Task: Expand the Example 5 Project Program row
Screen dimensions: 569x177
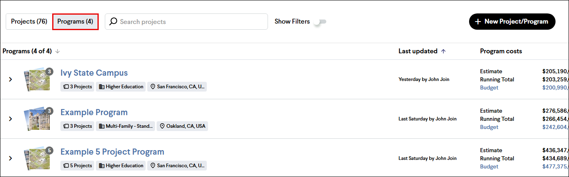Action: pos(11,158)
